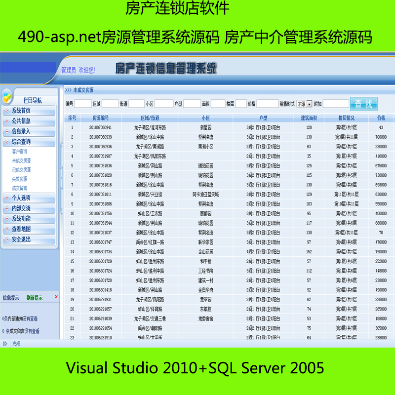Focus the 小区 input field
The width and height of the screenshot is (395, 395).
click(164, 104)
